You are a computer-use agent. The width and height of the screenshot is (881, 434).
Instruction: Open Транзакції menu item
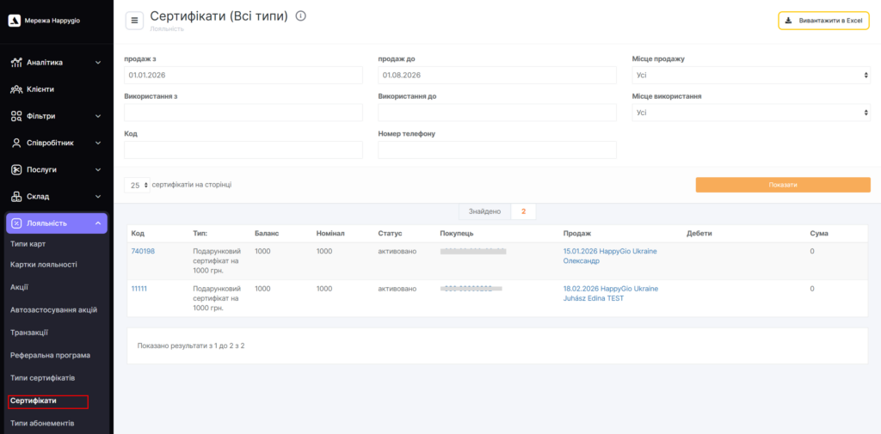tap(29, 333)
